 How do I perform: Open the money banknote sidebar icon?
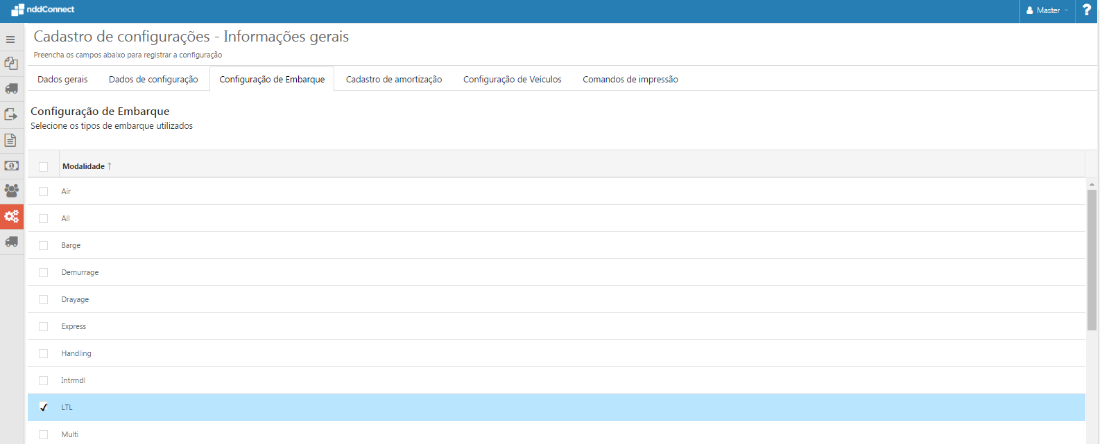coord(11,166)
